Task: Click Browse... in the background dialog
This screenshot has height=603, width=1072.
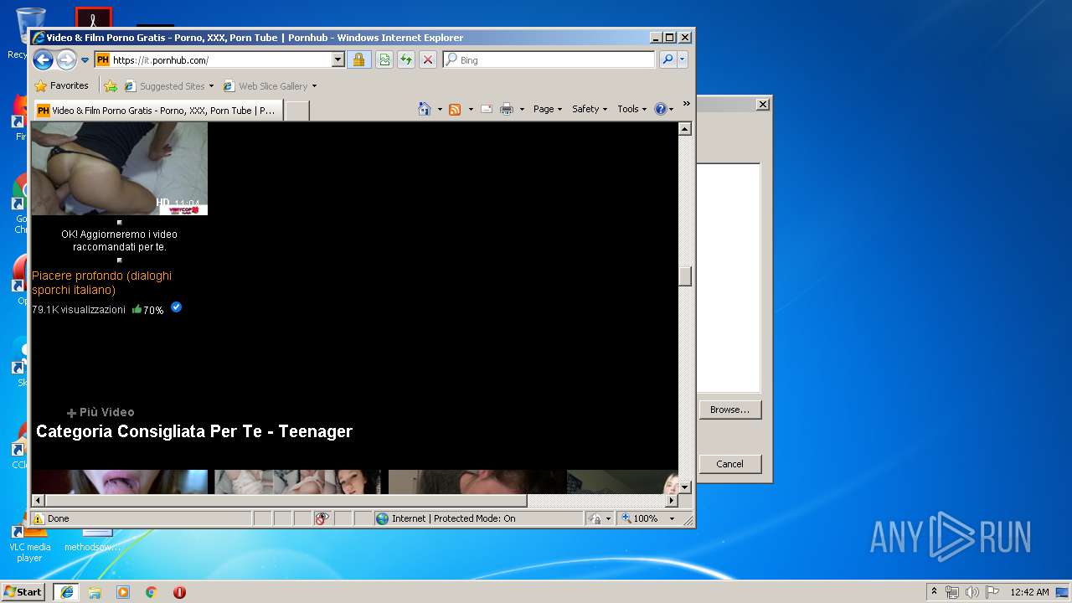Action: (729, 410)
